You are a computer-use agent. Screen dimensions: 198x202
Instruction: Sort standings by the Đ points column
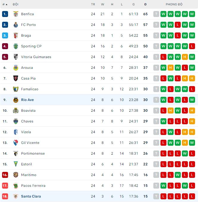click(145, 4)
